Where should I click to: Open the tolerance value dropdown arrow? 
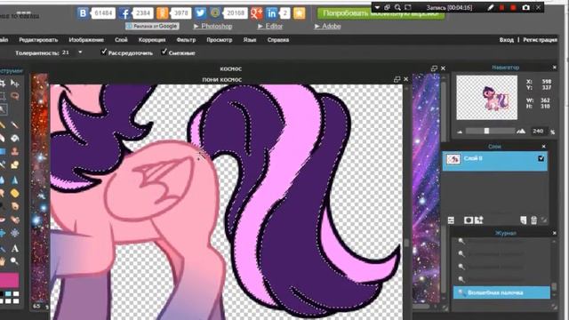80,52
